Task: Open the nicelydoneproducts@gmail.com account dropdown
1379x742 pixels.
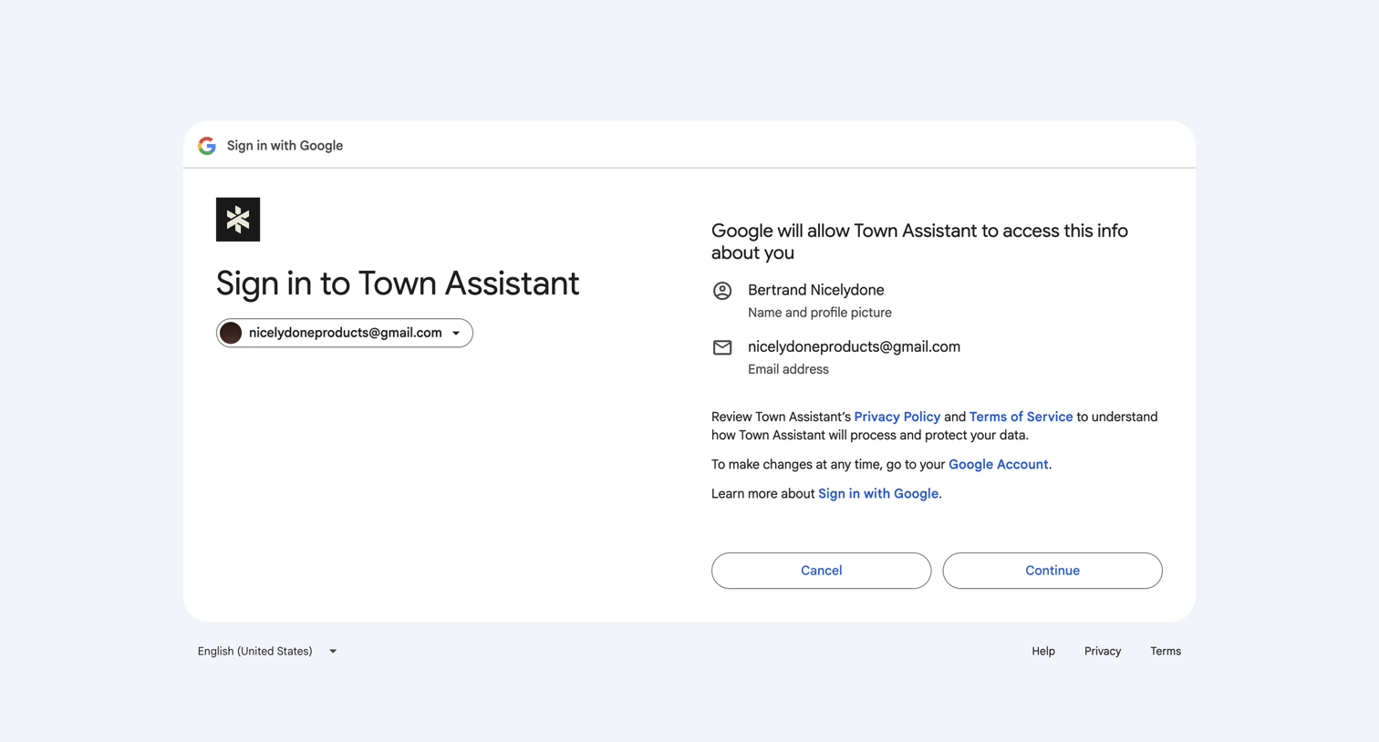Action: click(345, 333)
